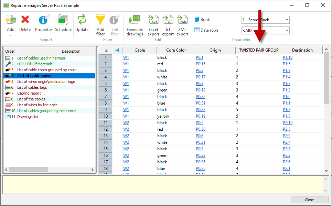Sort by TWISTED PAIR GROUP column header

[259, 50]
